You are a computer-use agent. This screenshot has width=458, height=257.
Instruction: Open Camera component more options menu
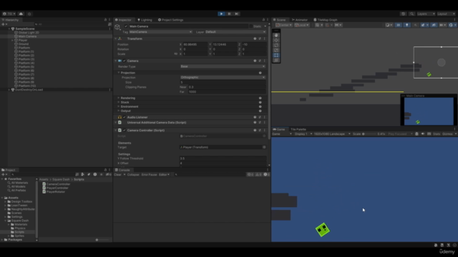tap(265, 61)
